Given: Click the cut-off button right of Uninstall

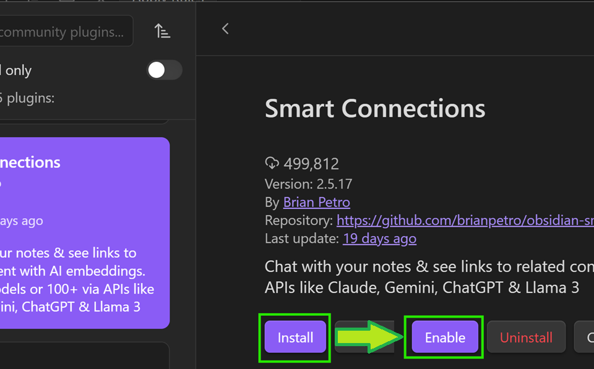Looking at the screenshot, I should click(x=585, y=337).
